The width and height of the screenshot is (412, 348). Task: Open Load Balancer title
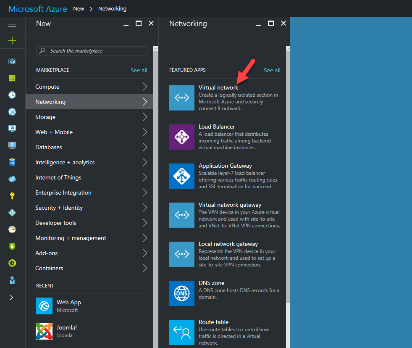[x=217, y=127]
